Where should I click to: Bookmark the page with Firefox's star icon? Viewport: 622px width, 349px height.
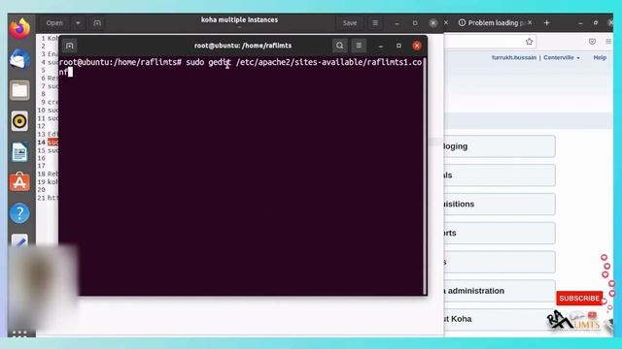pos(529,42)
